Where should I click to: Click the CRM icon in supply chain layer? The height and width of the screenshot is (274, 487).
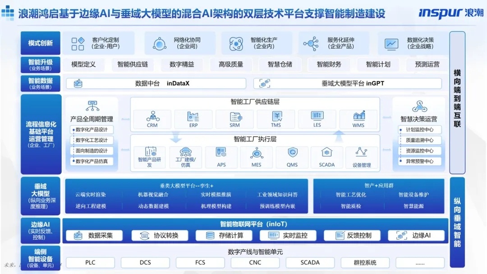pos(152,116)
